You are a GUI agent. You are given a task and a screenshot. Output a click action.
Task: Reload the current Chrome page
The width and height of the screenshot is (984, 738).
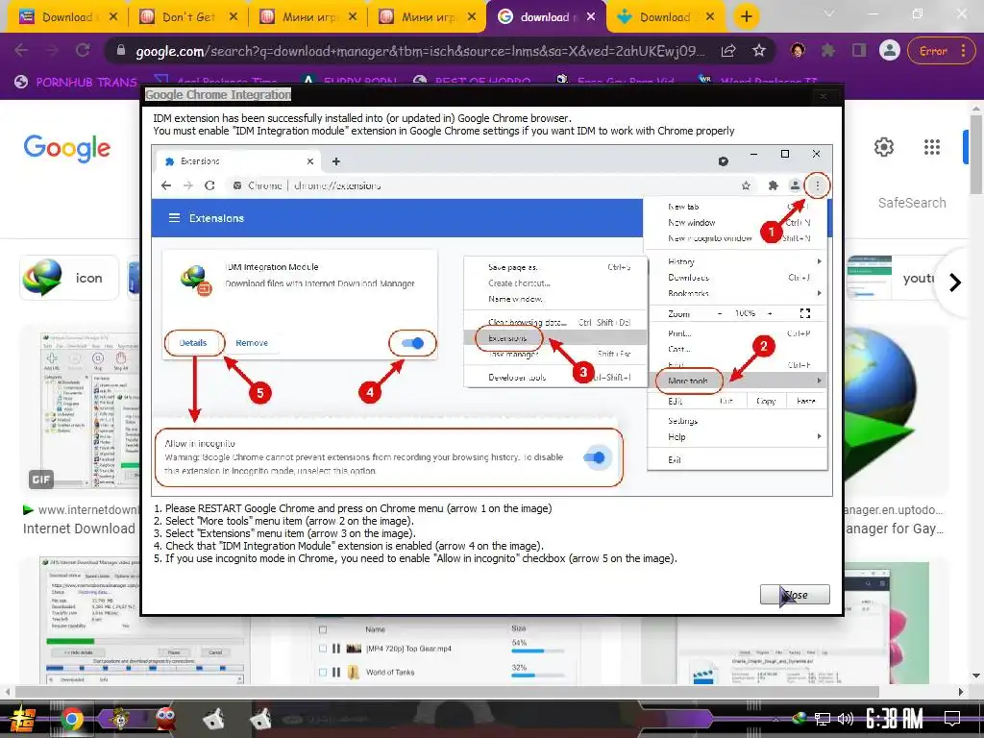(83, 51)
